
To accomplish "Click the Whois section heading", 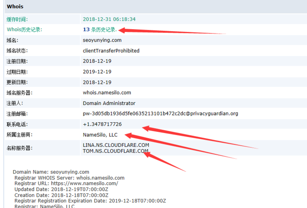I will (15, 6).
